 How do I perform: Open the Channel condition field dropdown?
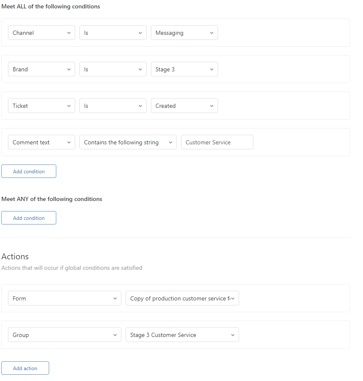(x=41, y=33)
